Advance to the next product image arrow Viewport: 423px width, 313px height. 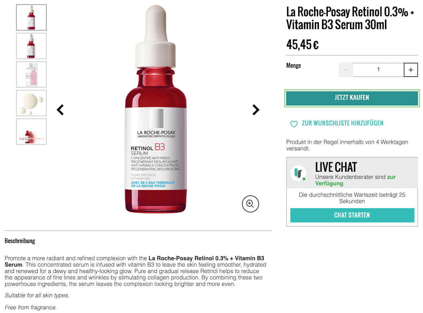[x=256, y=110]
